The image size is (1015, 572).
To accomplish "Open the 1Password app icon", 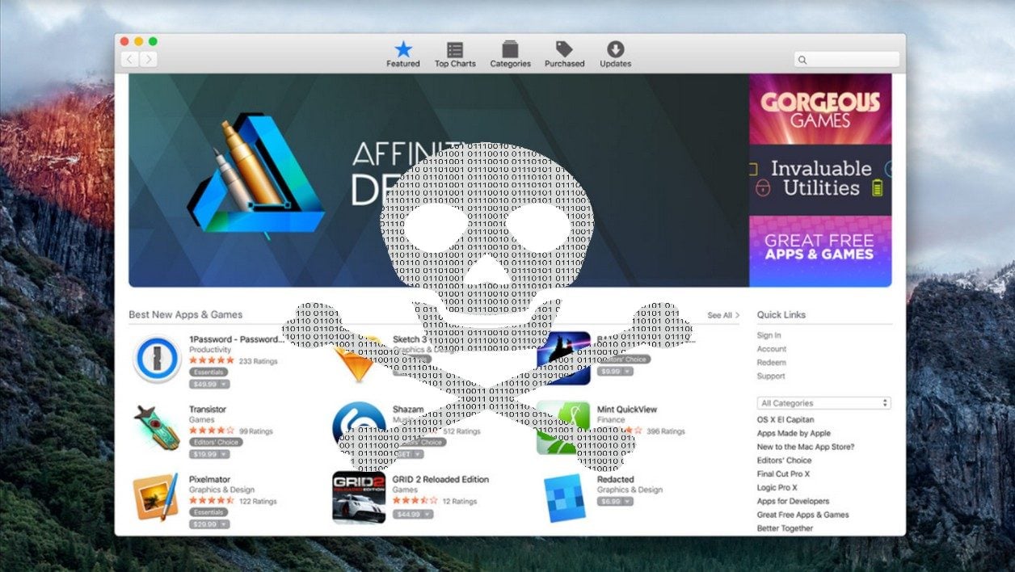I will 158,360.
